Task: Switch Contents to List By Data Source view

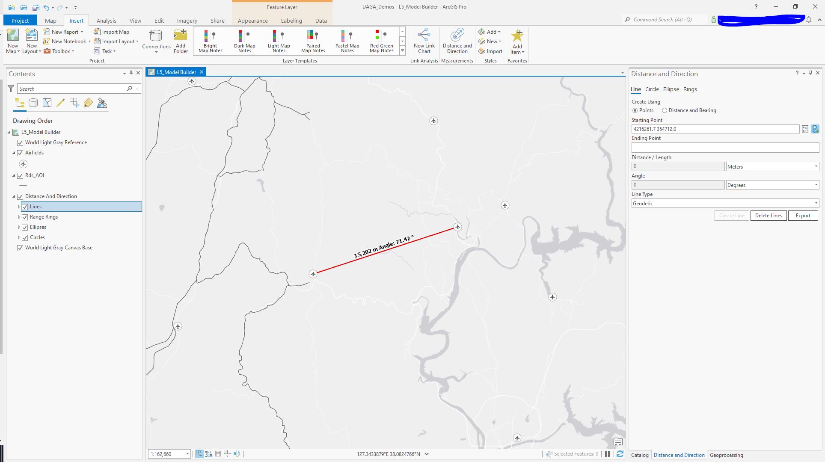Action: coord(33,103)
